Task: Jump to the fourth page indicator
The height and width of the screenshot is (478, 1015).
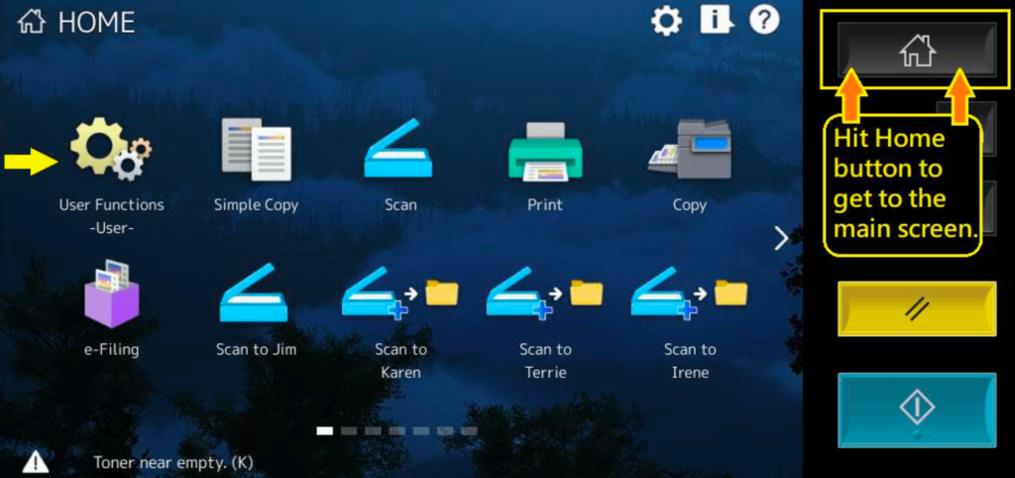Action: coord(396,430)
